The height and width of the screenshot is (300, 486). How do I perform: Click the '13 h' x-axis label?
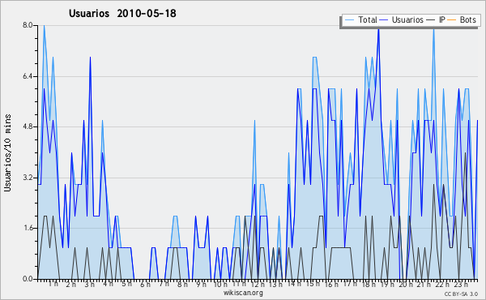click(276, 285)
